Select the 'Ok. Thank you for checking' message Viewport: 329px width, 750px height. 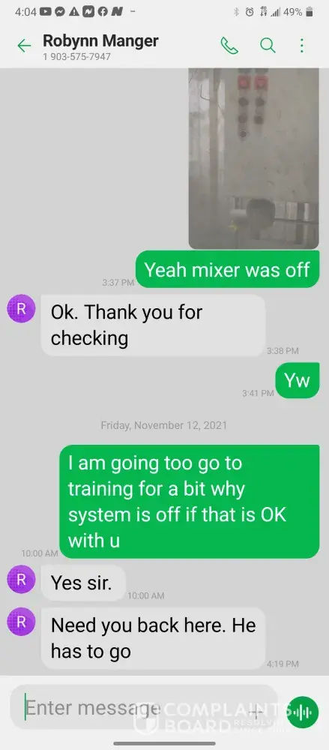[153, 325]
